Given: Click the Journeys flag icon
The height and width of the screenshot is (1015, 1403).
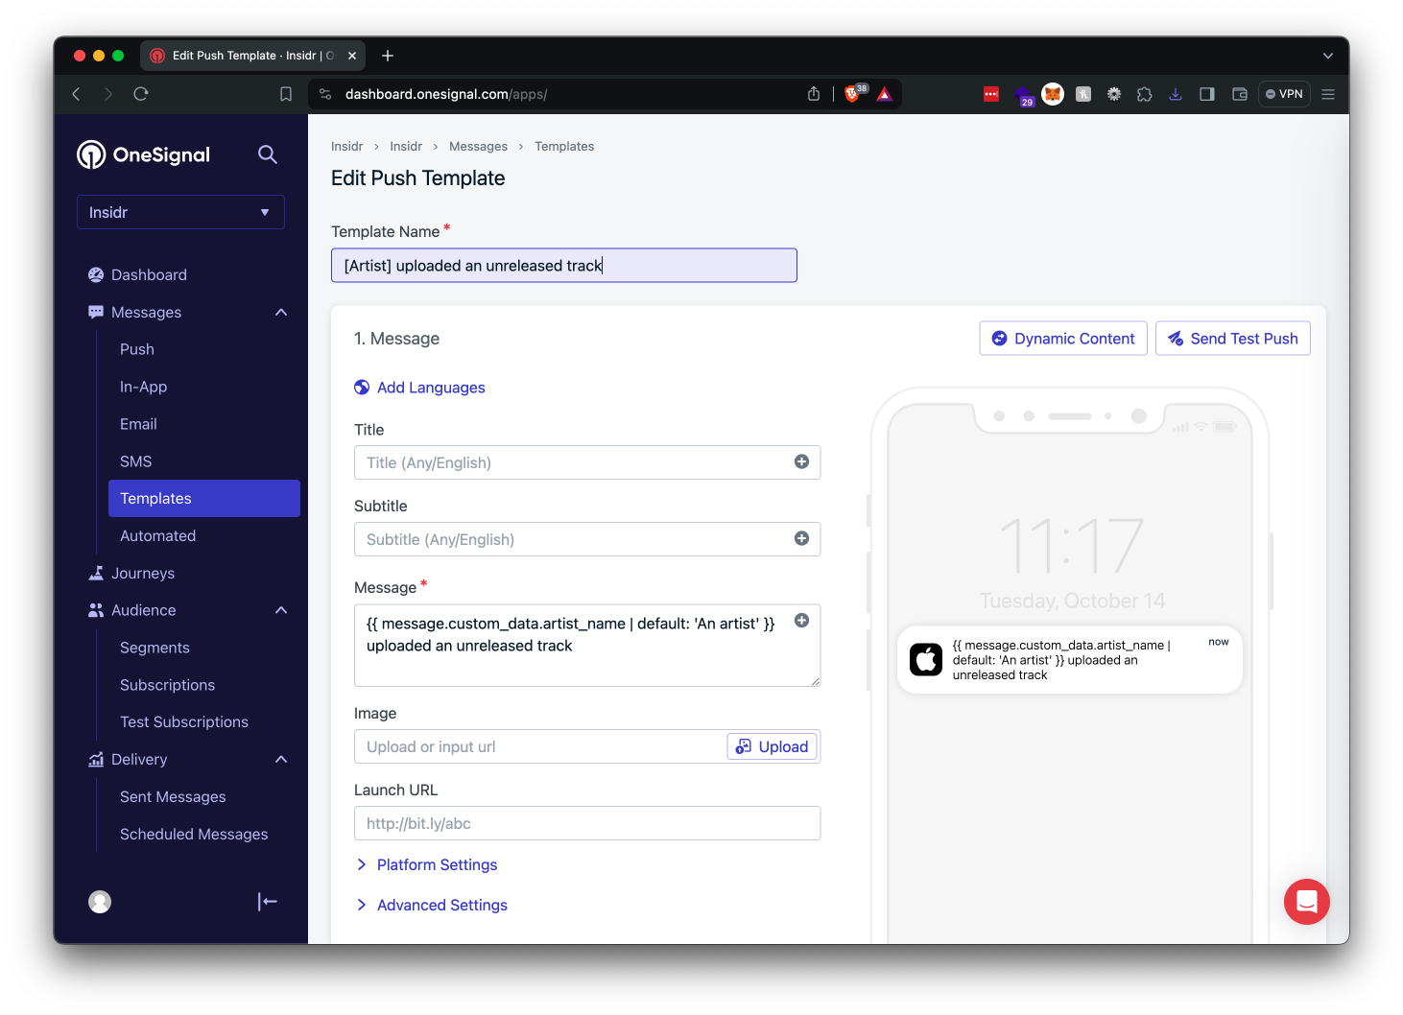Looking at the screenshot, I should coord(95,573).
